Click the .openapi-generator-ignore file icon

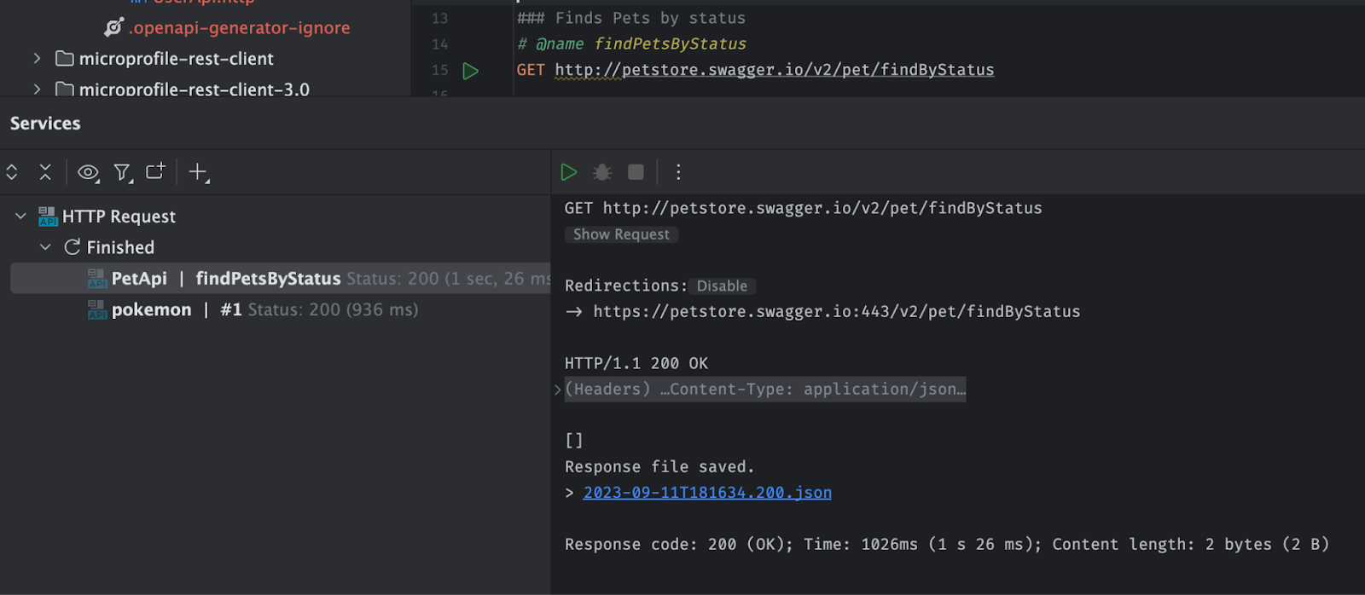113,28
